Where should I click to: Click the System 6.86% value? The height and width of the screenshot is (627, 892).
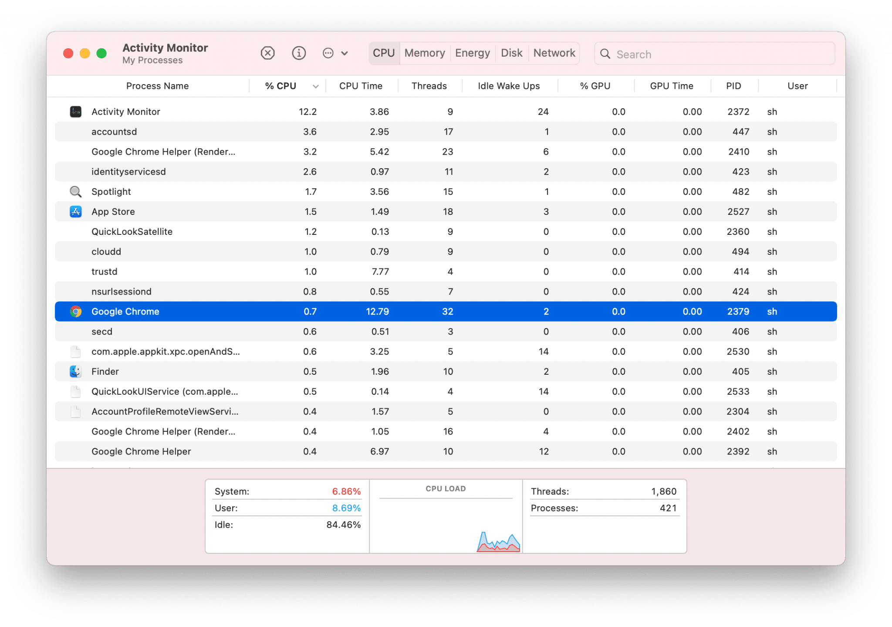[x=346, y=491]
